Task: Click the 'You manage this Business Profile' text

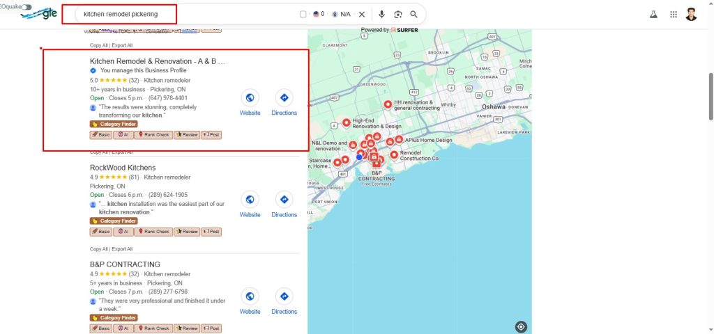Action: pyautogui.click(x=144, y=71)
